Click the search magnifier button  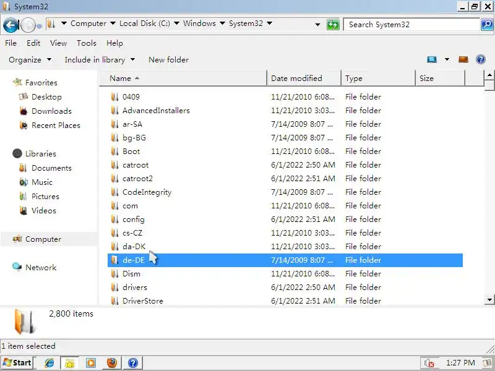pyautogui.click(x=487, y=24)
